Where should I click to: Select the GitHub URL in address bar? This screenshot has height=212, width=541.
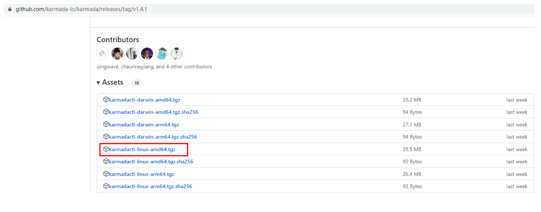pos(81,9)
